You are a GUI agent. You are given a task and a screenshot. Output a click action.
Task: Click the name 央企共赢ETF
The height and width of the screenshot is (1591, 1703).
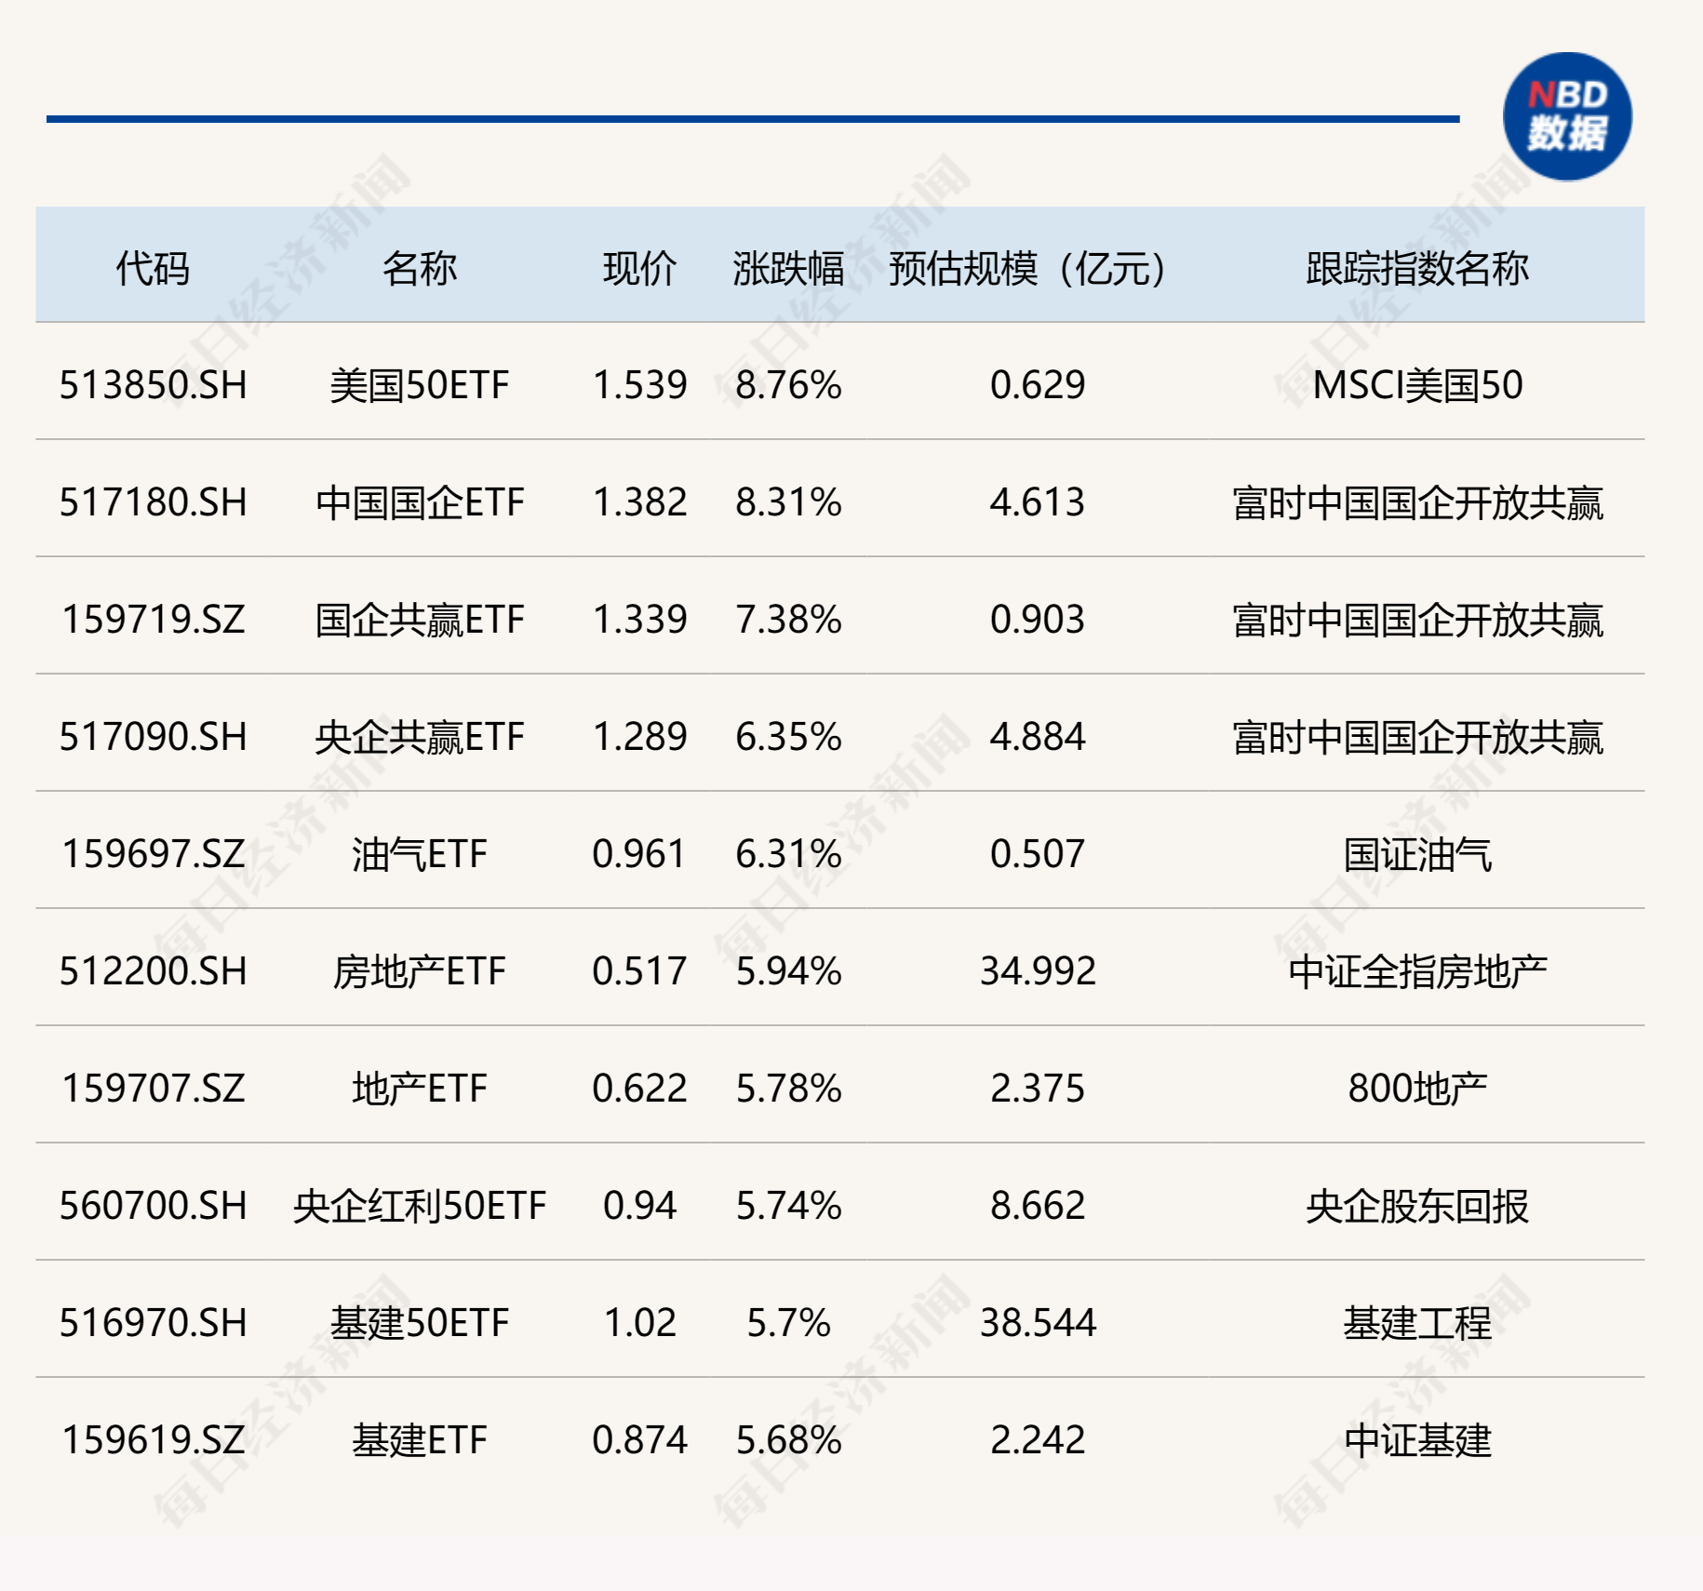[x=420, y=737]
